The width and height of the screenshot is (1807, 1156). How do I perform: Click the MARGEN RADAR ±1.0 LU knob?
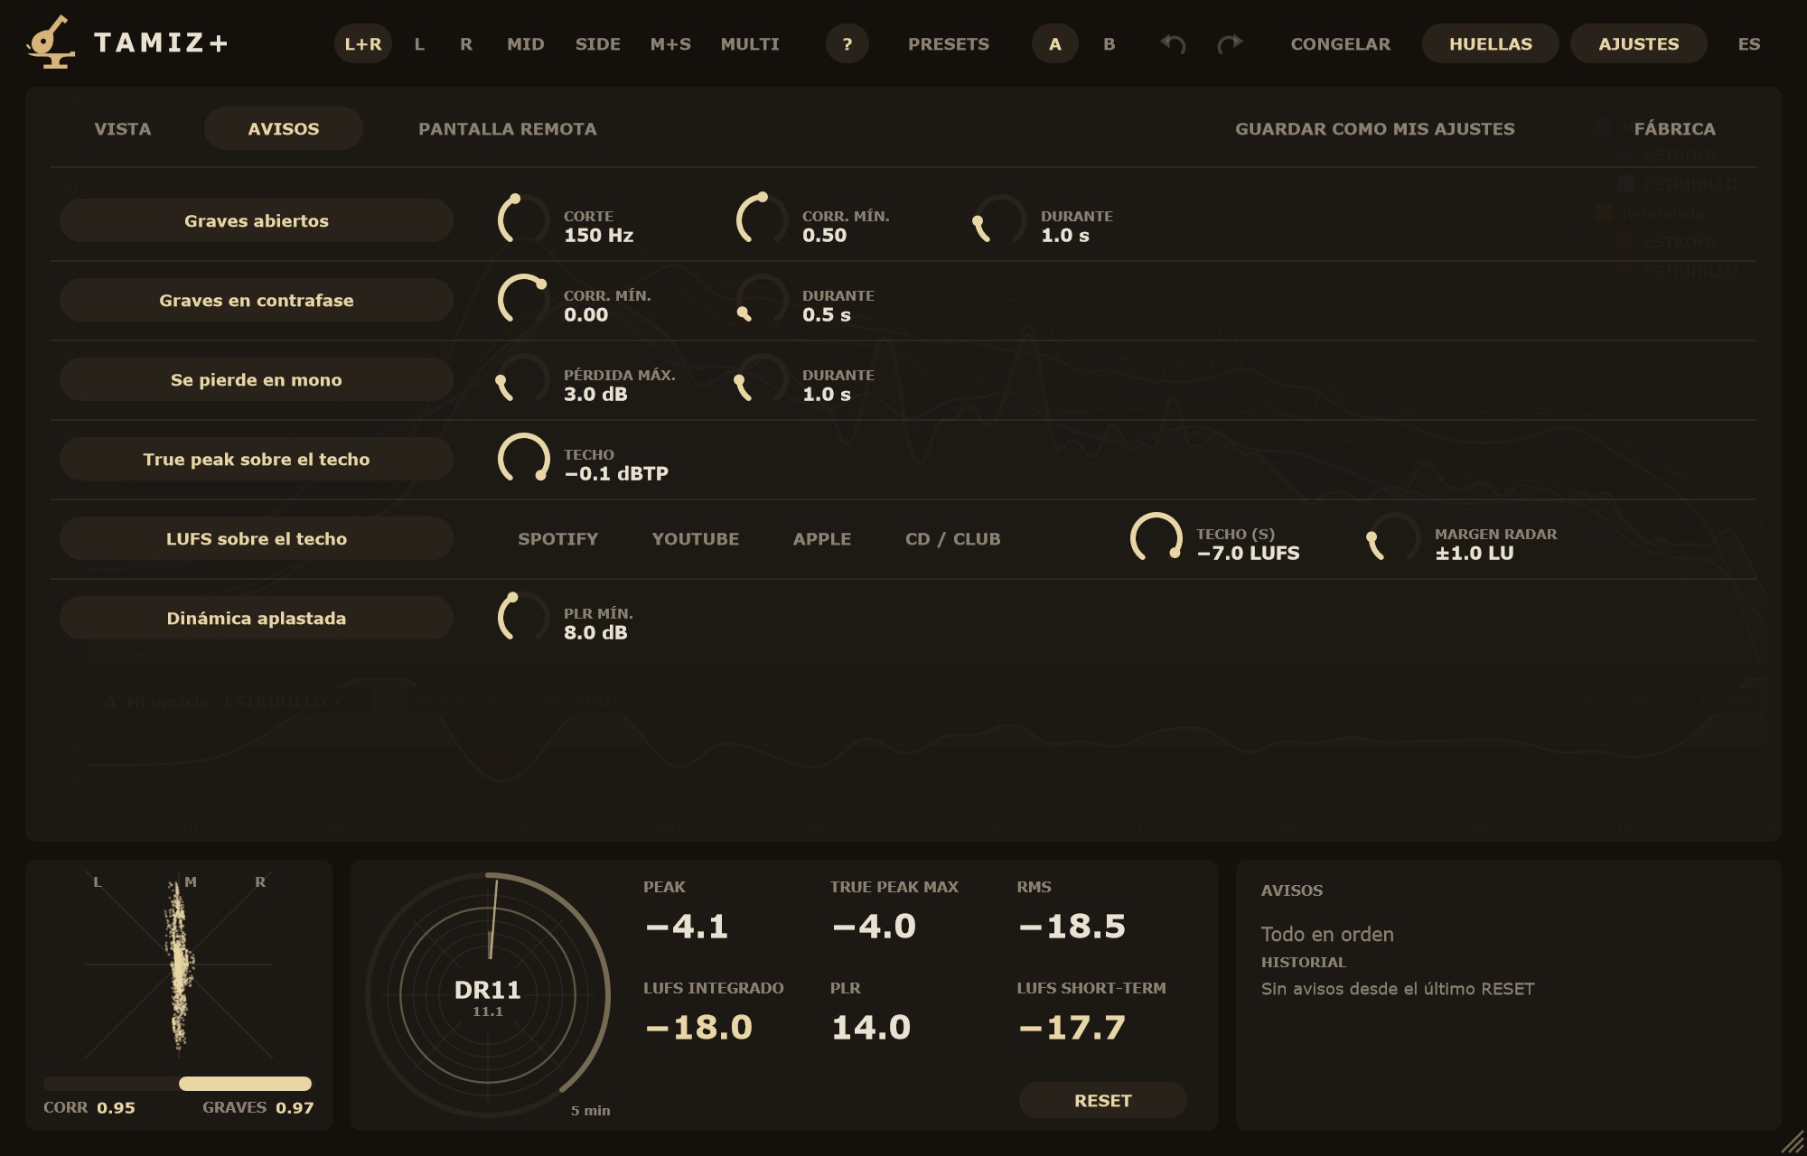point(1395,538)
